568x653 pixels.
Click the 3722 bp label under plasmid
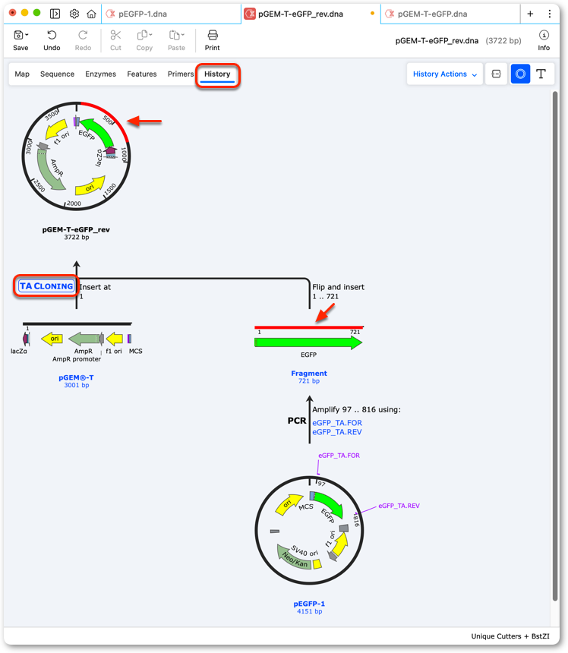[x=76, y=238]
